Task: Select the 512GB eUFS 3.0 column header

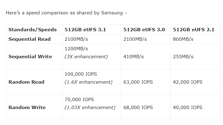Action: pyautogui.click(x=144, y=30)
